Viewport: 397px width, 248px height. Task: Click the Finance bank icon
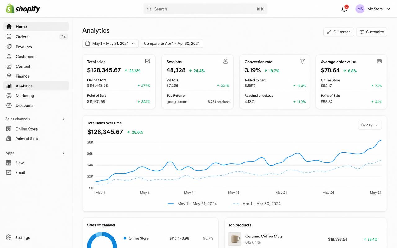click(x=9, y=76)
